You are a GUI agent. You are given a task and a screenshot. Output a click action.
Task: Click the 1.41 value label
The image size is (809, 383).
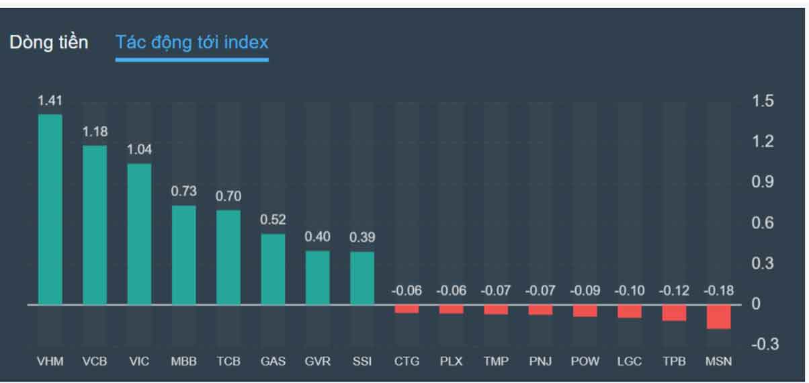pos(50,101)
